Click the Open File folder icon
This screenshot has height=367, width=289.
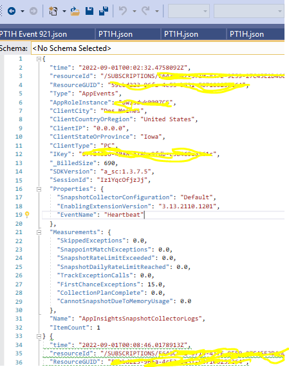pos(75,11)
